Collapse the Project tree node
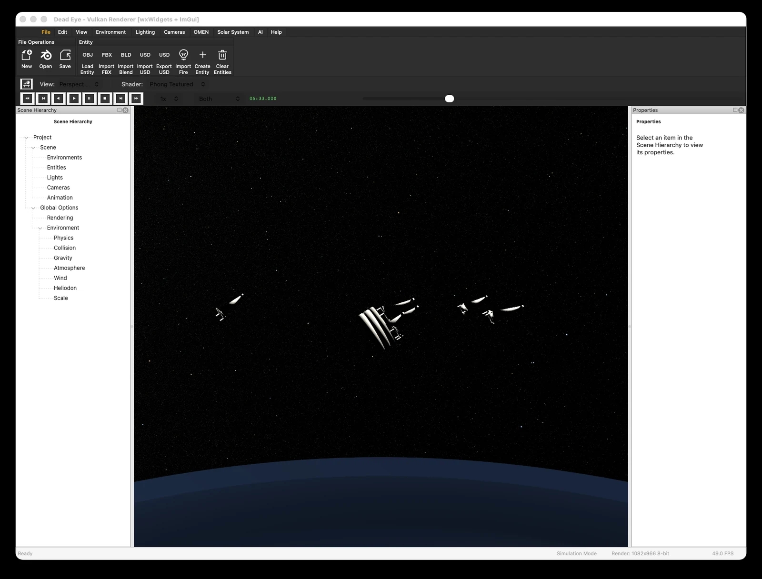The image size is (762, 579). [x=27, y=138]
